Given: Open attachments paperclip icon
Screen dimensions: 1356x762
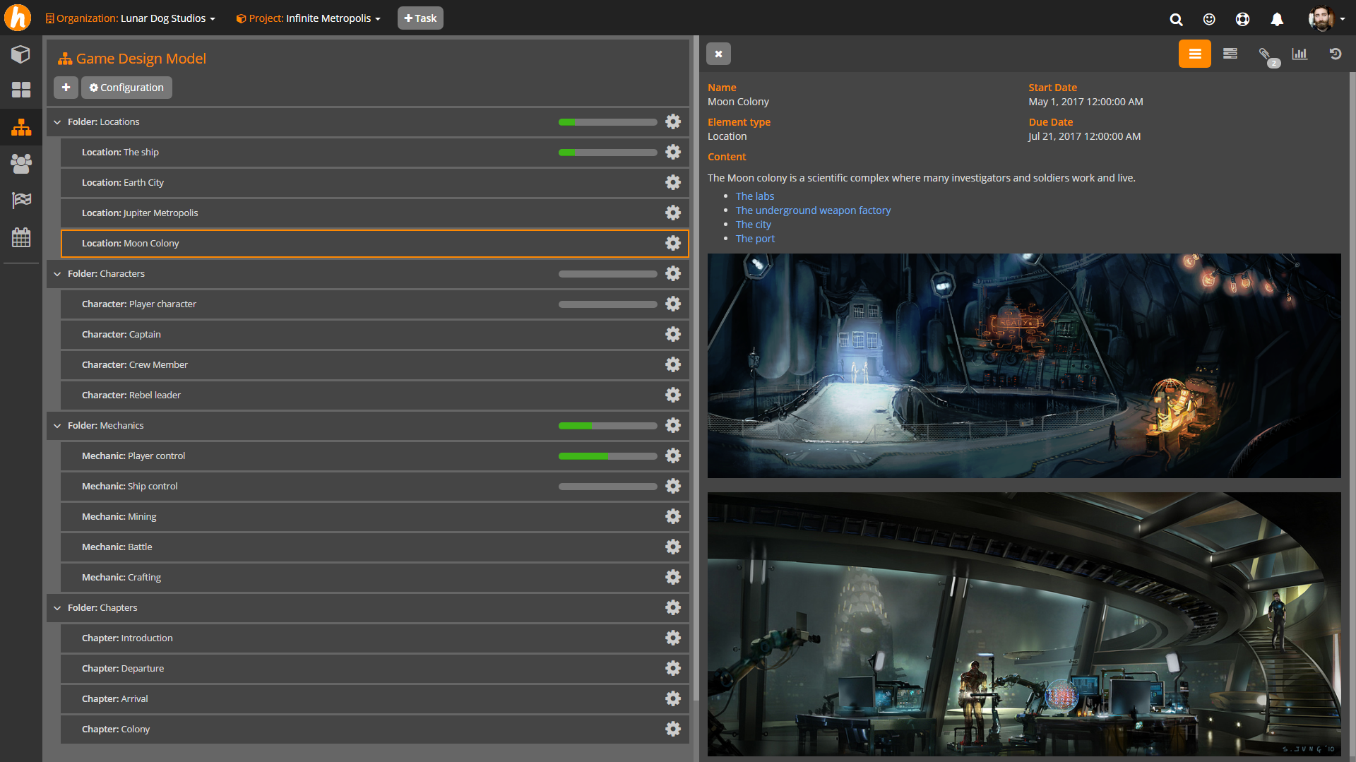Looking at the screenshot, I should (1265, 54).
